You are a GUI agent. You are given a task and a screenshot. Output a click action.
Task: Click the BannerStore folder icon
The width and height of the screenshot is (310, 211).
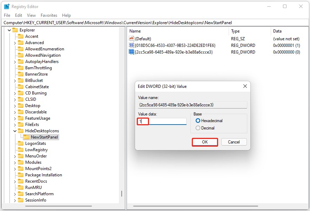[x=21, y=74]
